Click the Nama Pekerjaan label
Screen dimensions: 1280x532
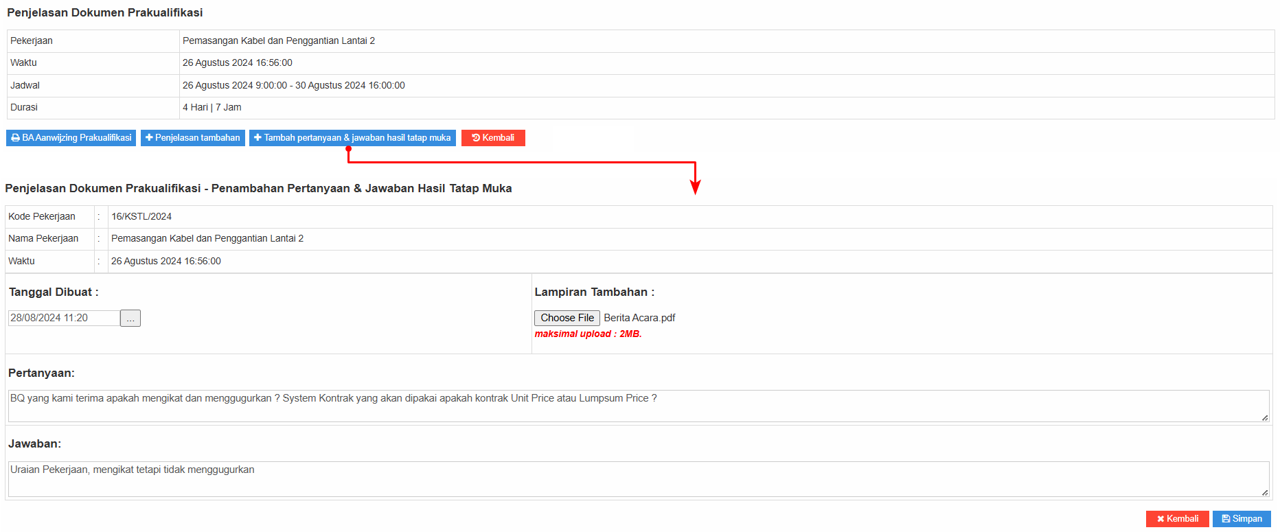(43, 238)
